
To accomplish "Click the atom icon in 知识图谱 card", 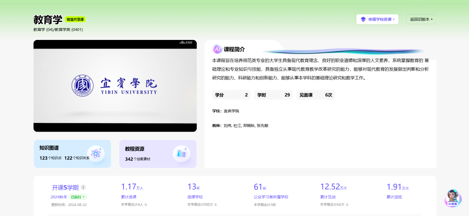I will [96, 153].
